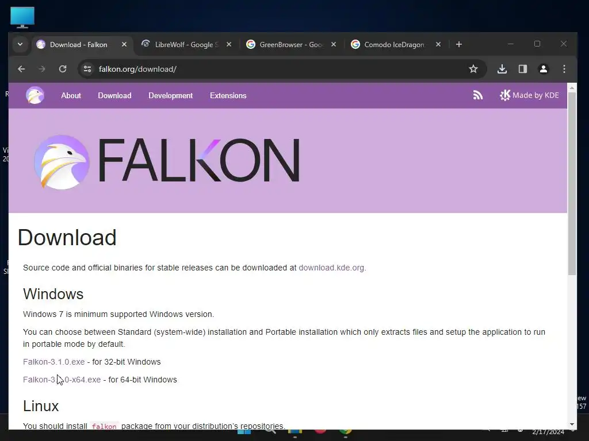Close the Comodo IceDragon tab
The width and height of the screenshot is (589, 441).
(x=438, y=45)
